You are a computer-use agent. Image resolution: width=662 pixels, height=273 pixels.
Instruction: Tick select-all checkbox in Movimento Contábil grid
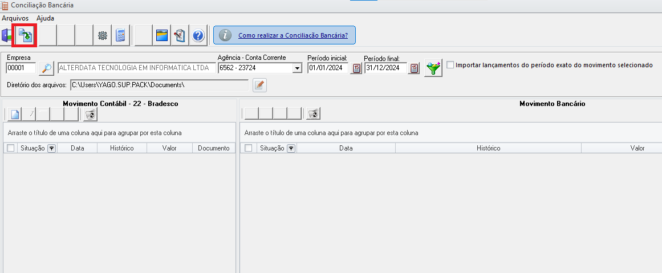(11, 148)
